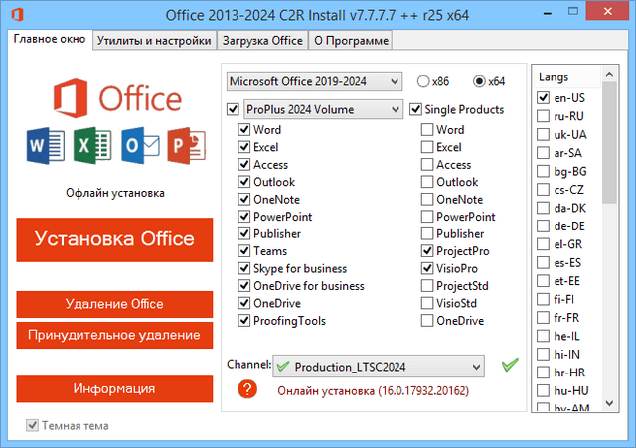Click the green checkmark beside the Channel
The image size is (636, 448).
[510, 365]
